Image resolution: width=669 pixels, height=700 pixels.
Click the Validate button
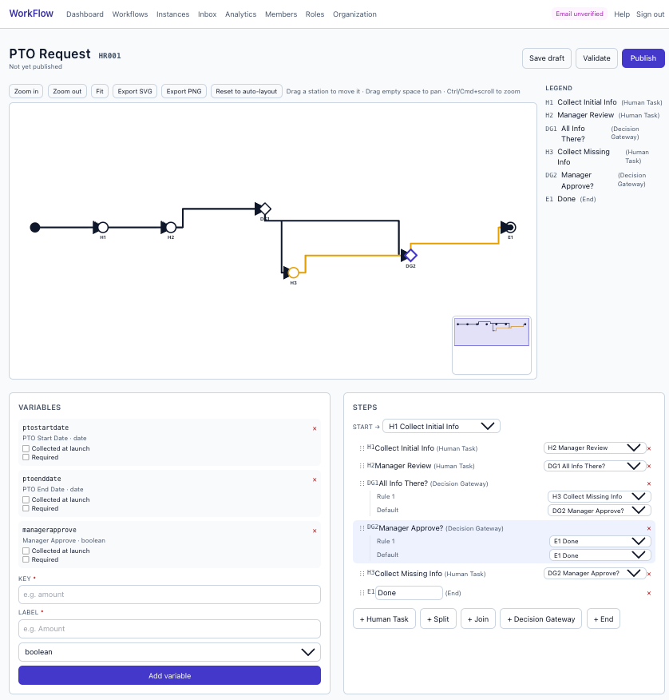click(x=596, y=58)
